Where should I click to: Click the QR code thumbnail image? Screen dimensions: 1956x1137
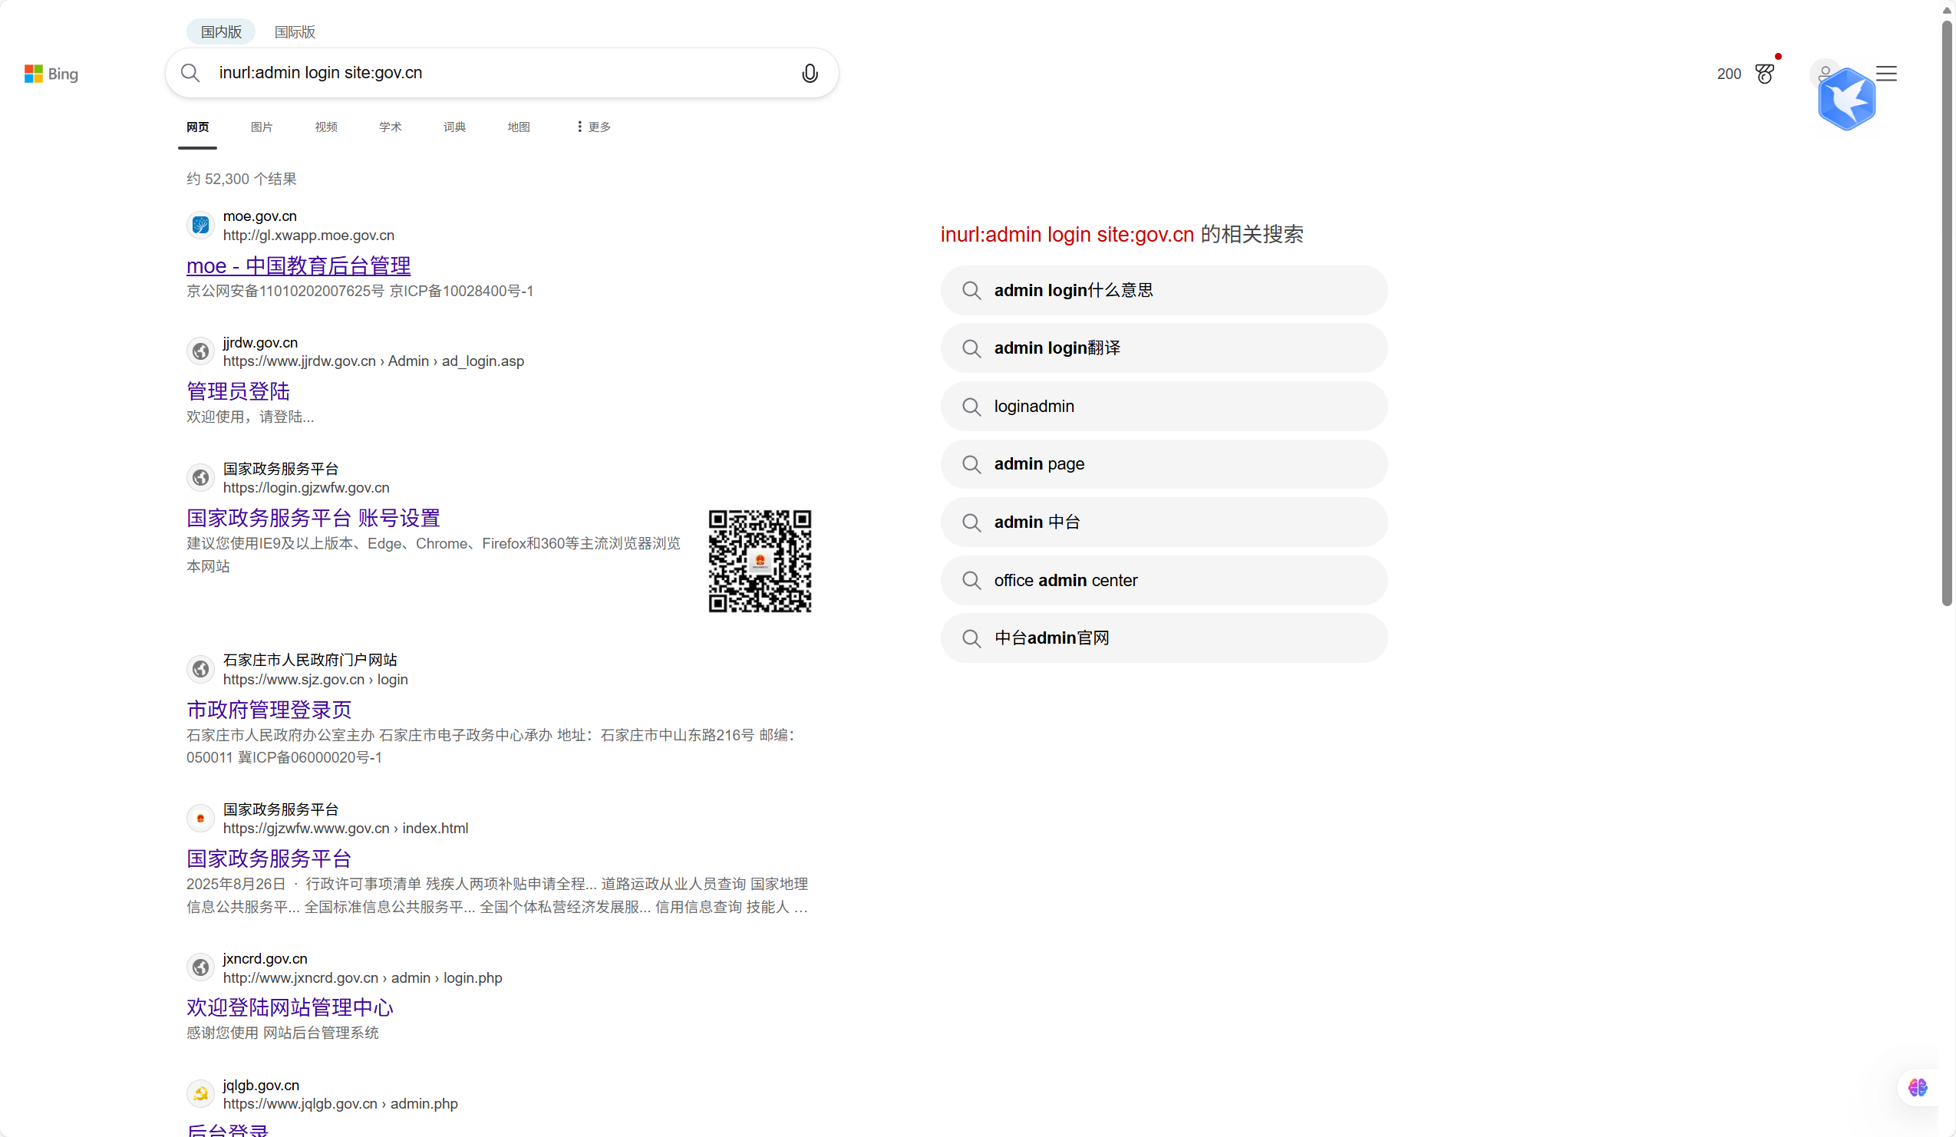tap(759, 560)
